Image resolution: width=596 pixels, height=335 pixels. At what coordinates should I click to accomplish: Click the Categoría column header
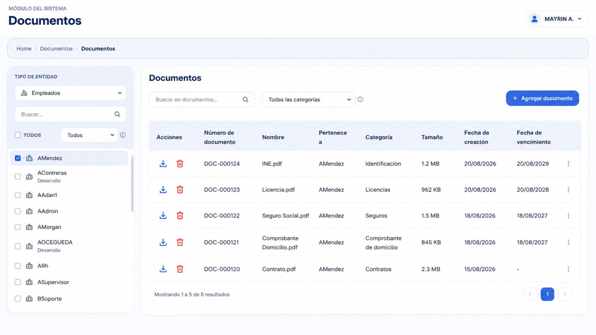379,137
